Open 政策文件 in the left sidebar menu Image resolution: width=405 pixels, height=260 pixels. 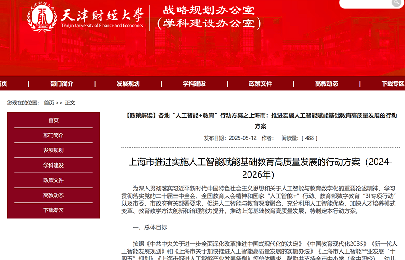tap(54, 180)
